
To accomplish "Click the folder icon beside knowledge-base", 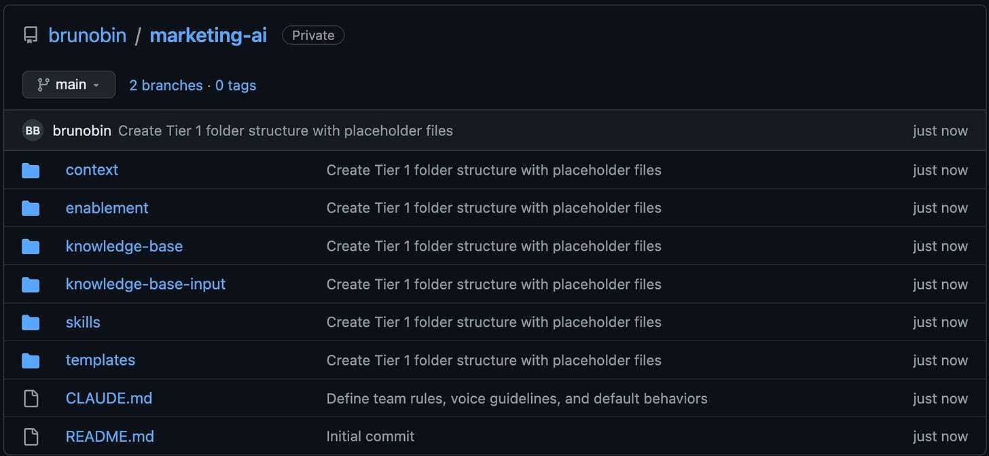I will tap(31, 246).
